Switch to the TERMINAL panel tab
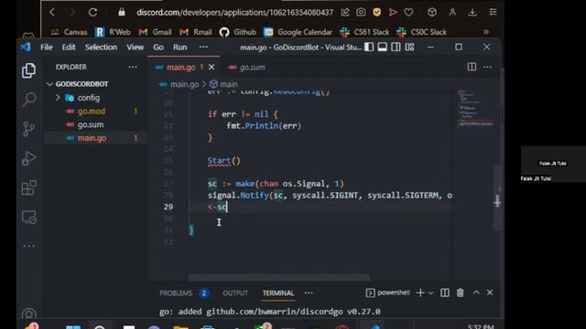586x329 pixels. pos(278,293)
